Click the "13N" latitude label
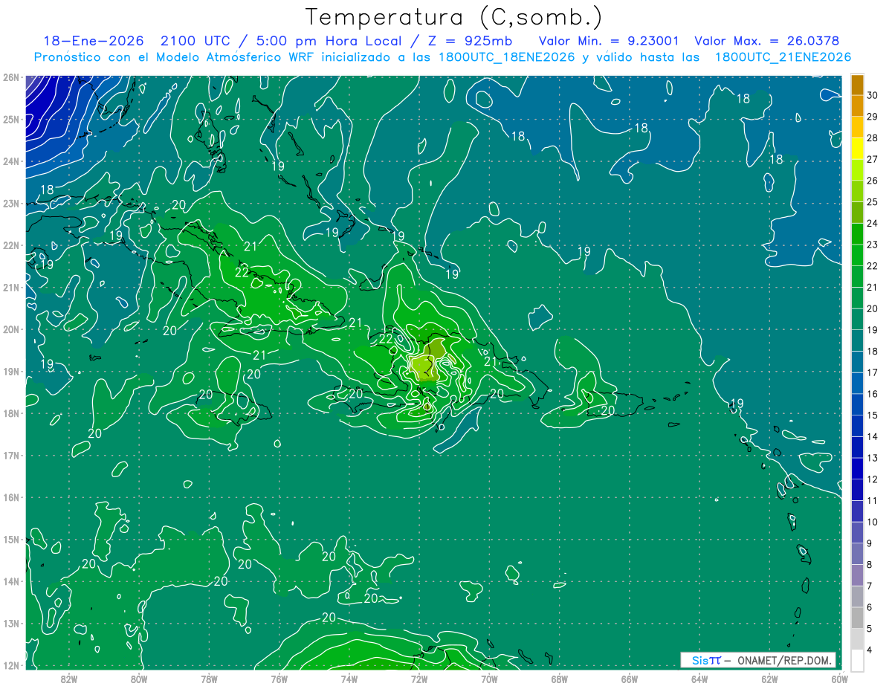The width and height of the screenshot is (892, 689). [11, 623]
